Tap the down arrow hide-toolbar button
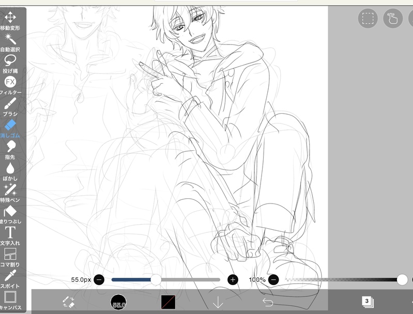Screen dimensions: 413x314 coord(218,302)
